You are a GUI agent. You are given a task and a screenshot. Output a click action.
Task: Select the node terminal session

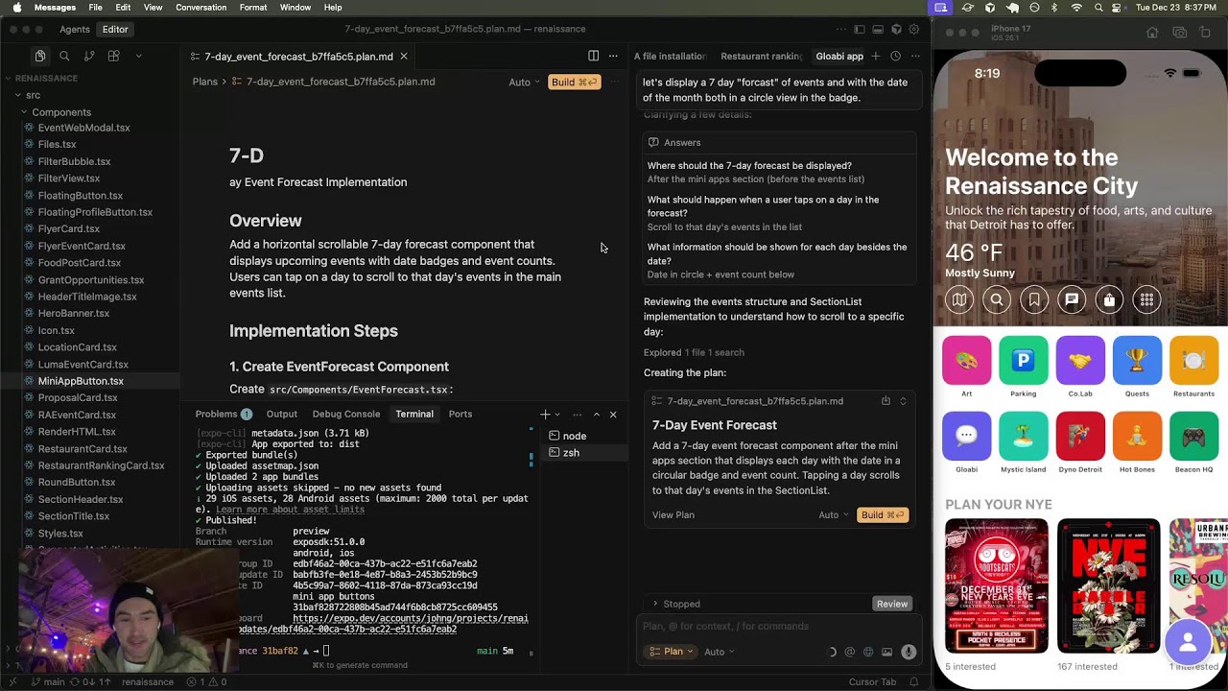[574, 436]
